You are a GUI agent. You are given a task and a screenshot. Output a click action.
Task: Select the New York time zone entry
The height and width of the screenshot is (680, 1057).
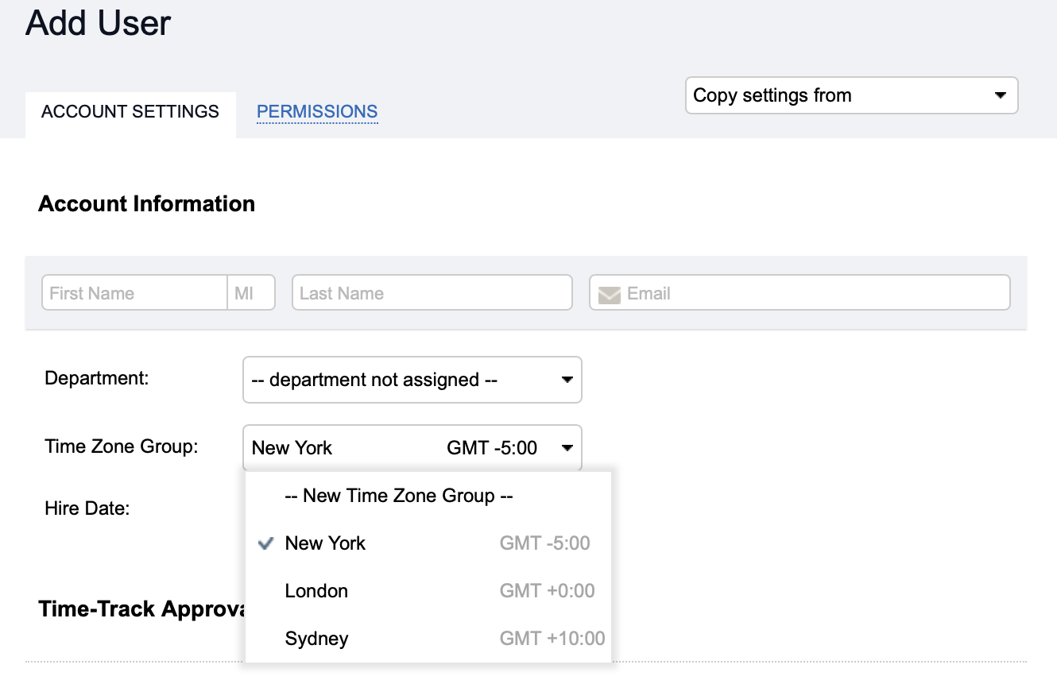(325, 543)
